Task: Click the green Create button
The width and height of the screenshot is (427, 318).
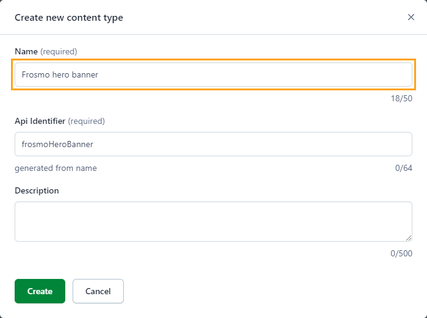Action: pyautogui.click(x=40, y=291)
